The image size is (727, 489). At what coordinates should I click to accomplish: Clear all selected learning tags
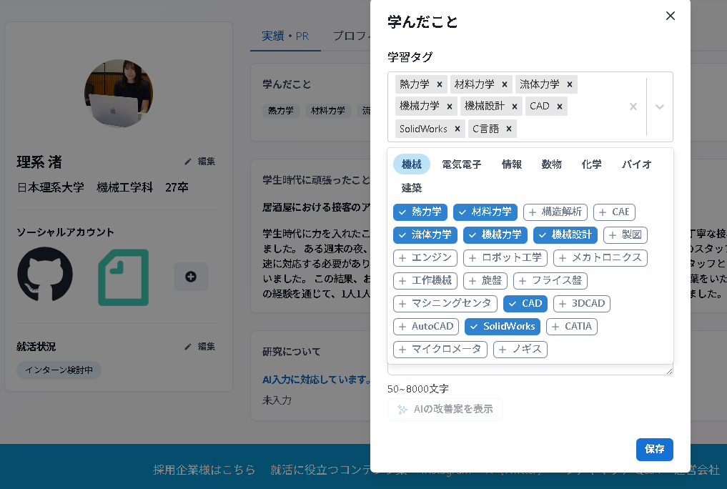coord(633,107)
